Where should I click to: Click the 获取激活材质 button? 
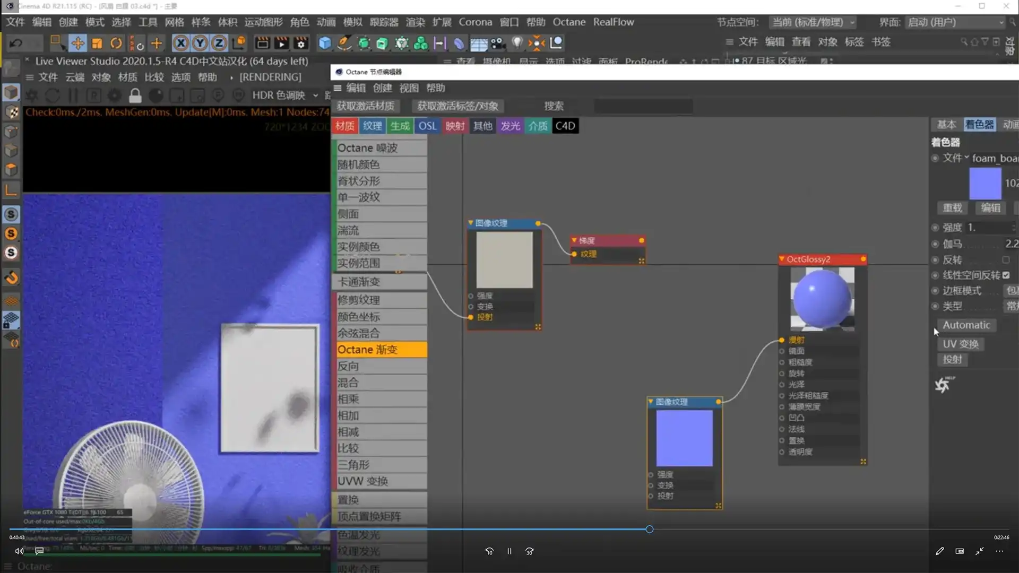tap(366, 106)
